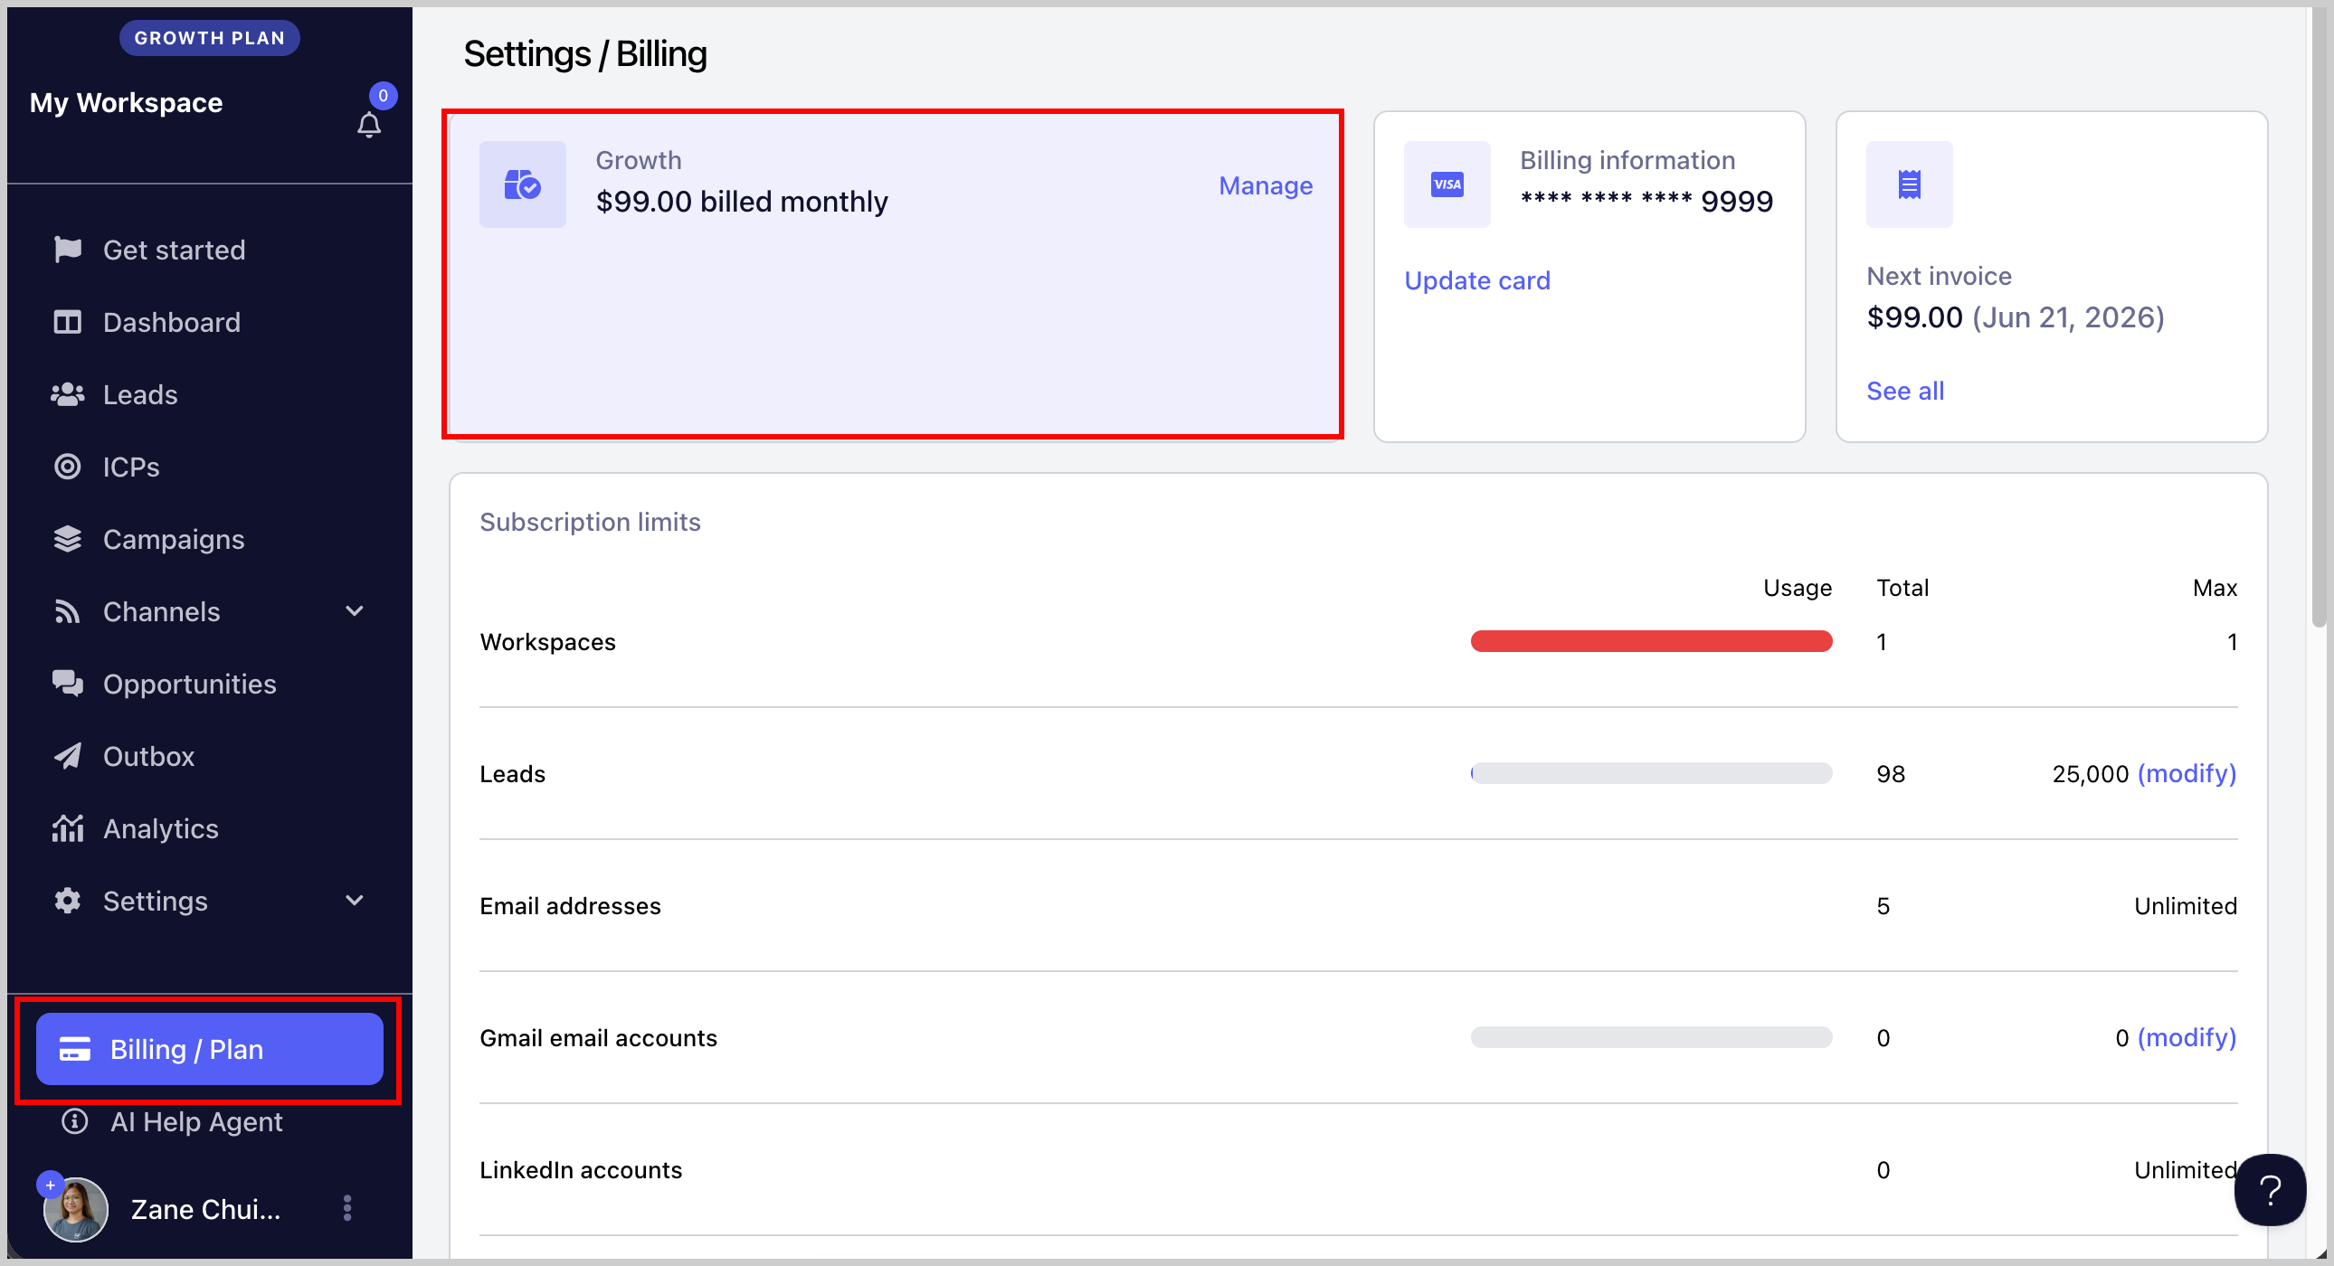Expand the Channels submenu chevron

coord(356,611)
